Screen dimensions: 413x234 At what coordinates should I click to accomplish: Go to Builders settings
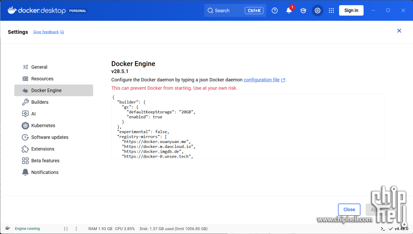click(x=40, y=102)
